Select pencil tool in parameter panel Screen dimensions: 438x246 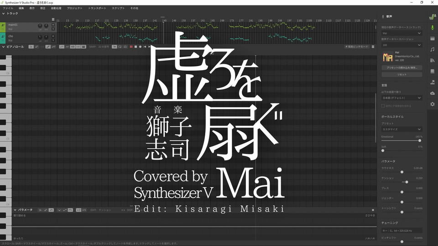pos(46,210)
